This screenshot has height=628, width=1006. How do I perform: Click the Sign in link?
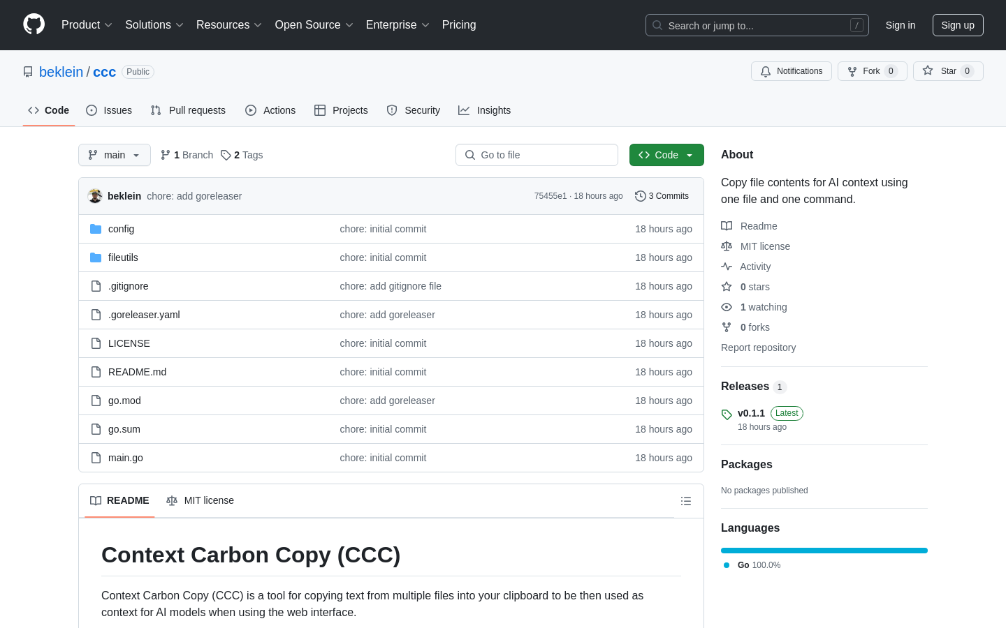(x=901, y=25)
